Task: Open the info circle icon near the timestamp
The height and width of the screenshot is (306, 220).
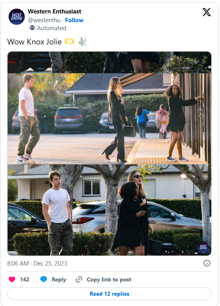Action: click(207, 263)
